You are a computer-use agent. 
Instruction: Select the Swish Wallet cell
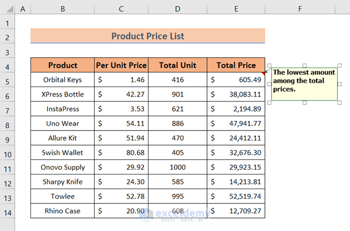pyautogui.click(x=62, y=152)
